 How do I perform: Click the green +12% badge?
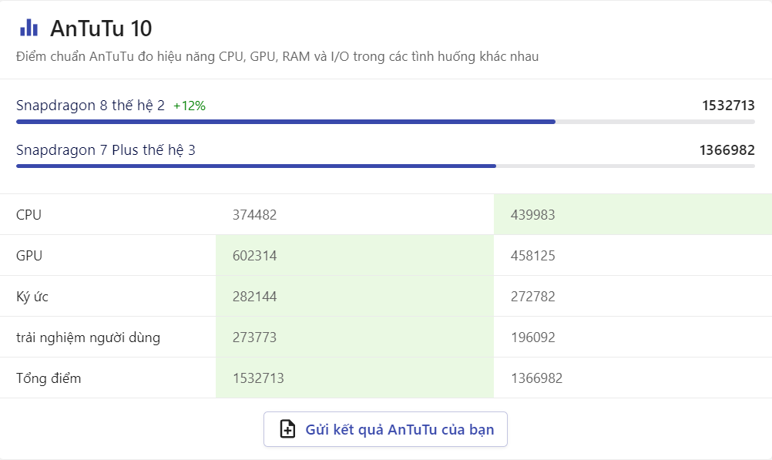tap(190, 106)
